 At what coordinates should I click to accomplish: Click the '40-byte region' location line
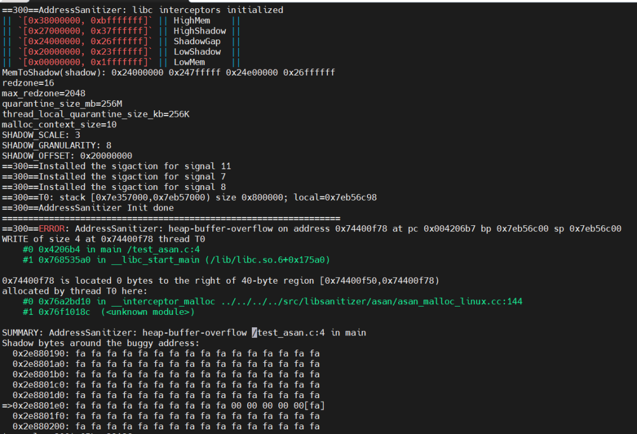click(x=221, y=281)
